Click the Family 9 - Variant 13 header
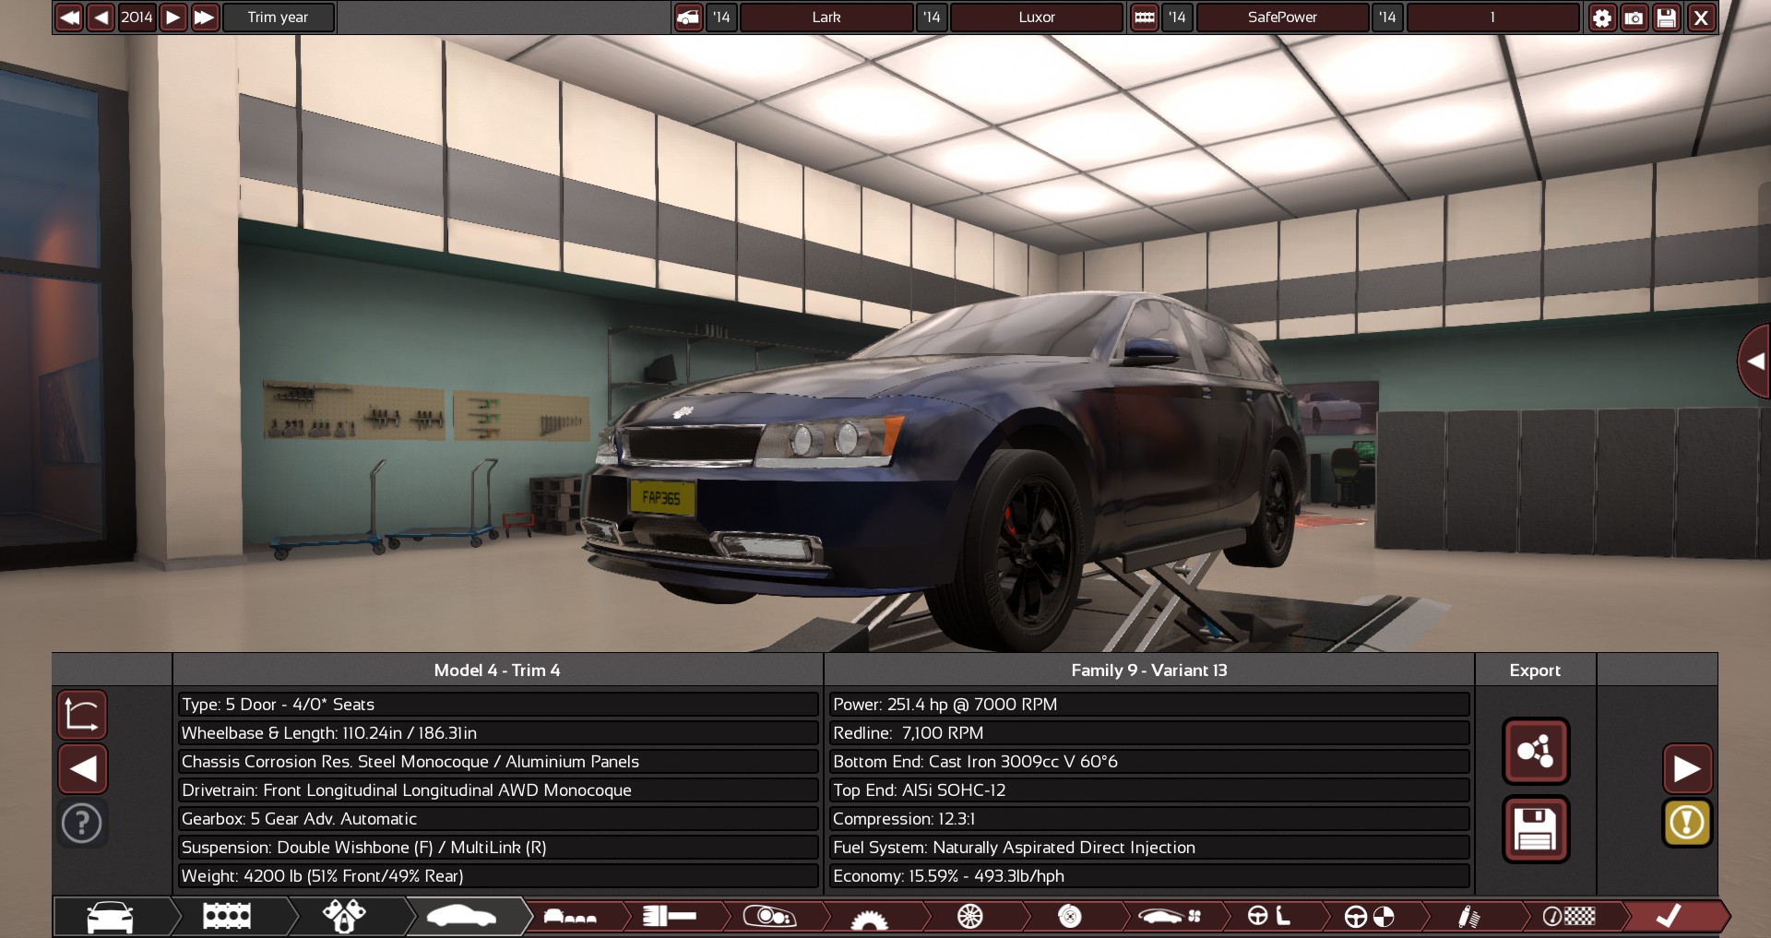The width and height of the screenshot is (1771, 938). pos(1149,671)
